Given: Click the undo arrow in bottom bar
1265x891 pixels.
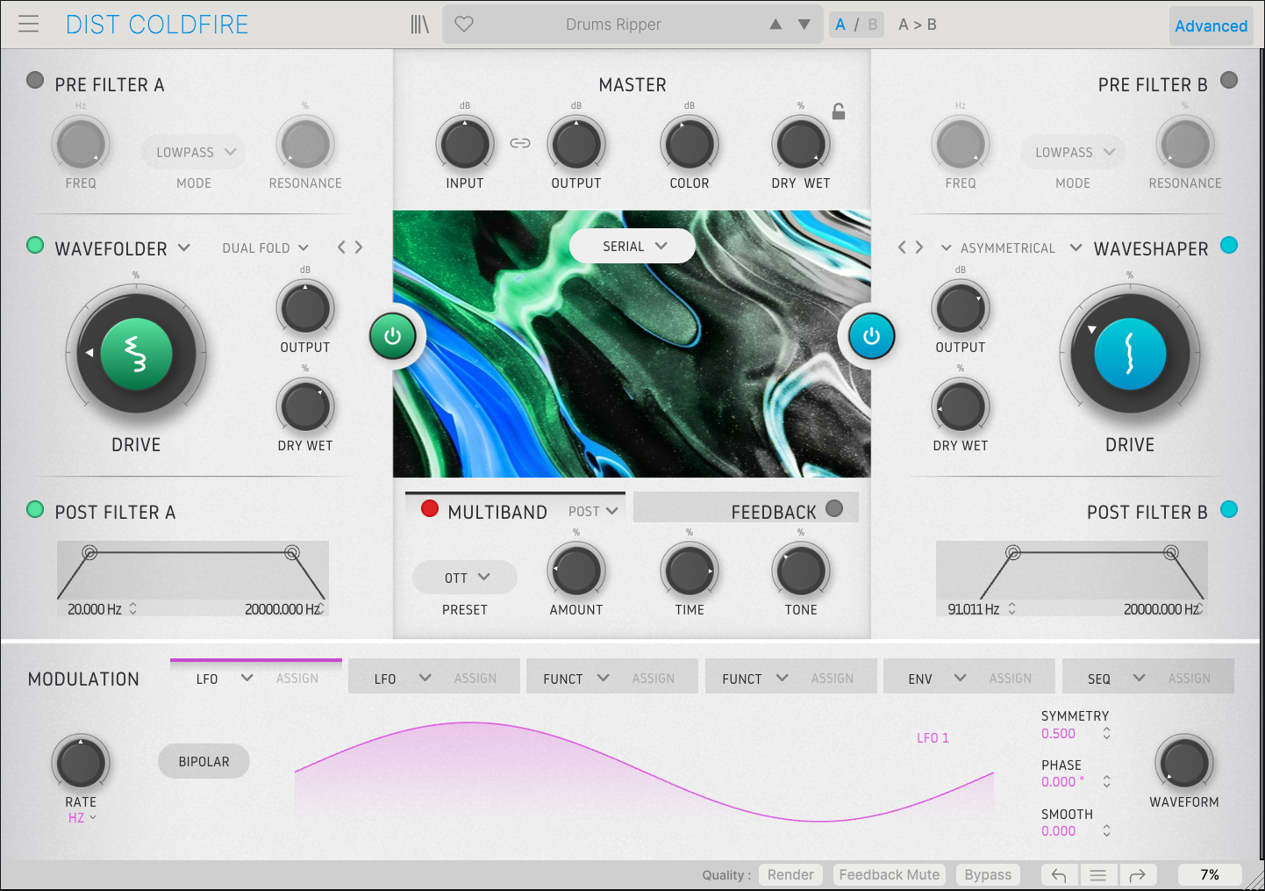Looking at the screenshot, I should coord(1059,875).
